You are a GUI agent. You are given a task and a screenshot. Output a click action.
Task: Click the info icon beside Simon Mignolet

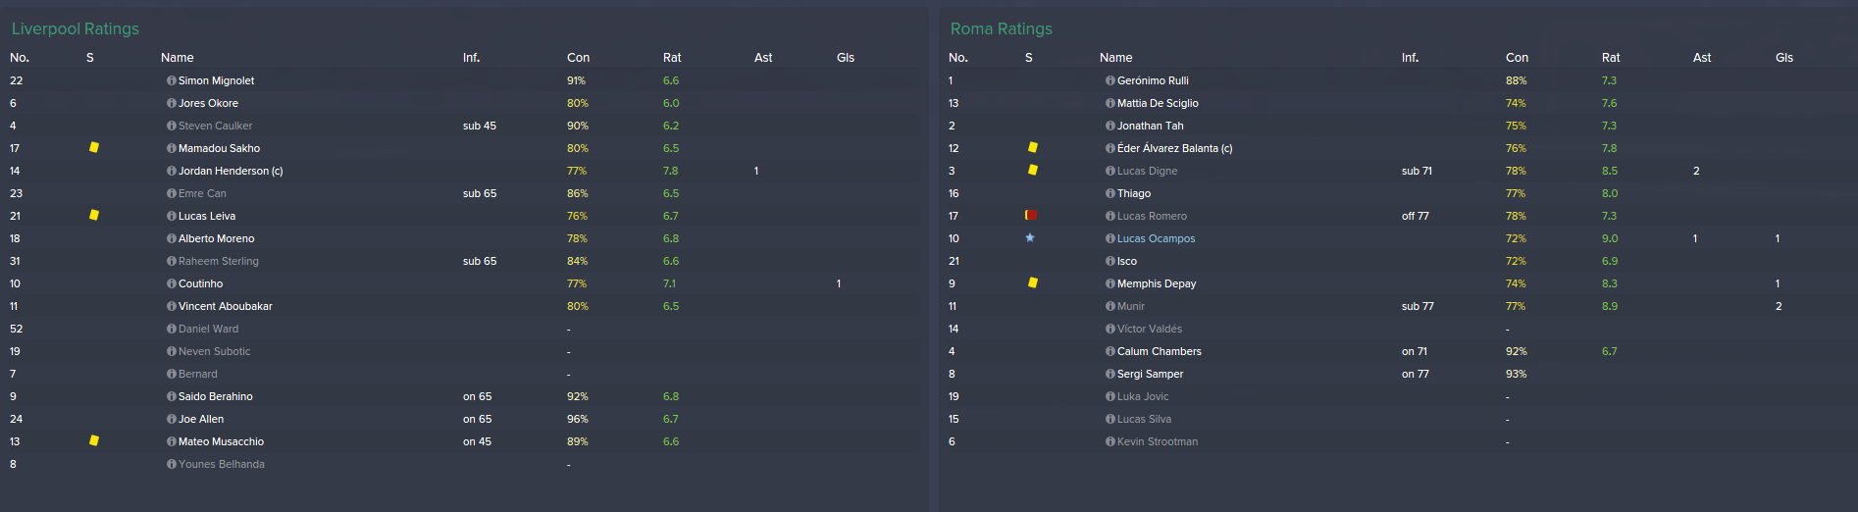click(172, 81)
